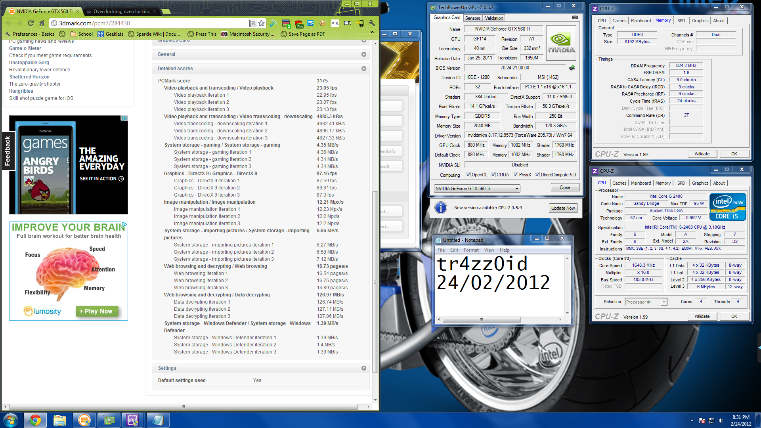The image size is (761, 428).
Task: Switch to the Sensors tab in GPU-Z
Action: 472,18
